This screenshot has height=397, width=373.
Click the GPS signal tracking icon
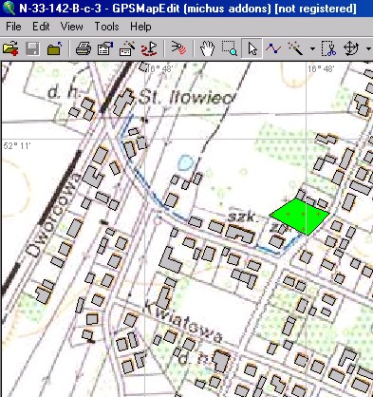[x=178, y=48]
